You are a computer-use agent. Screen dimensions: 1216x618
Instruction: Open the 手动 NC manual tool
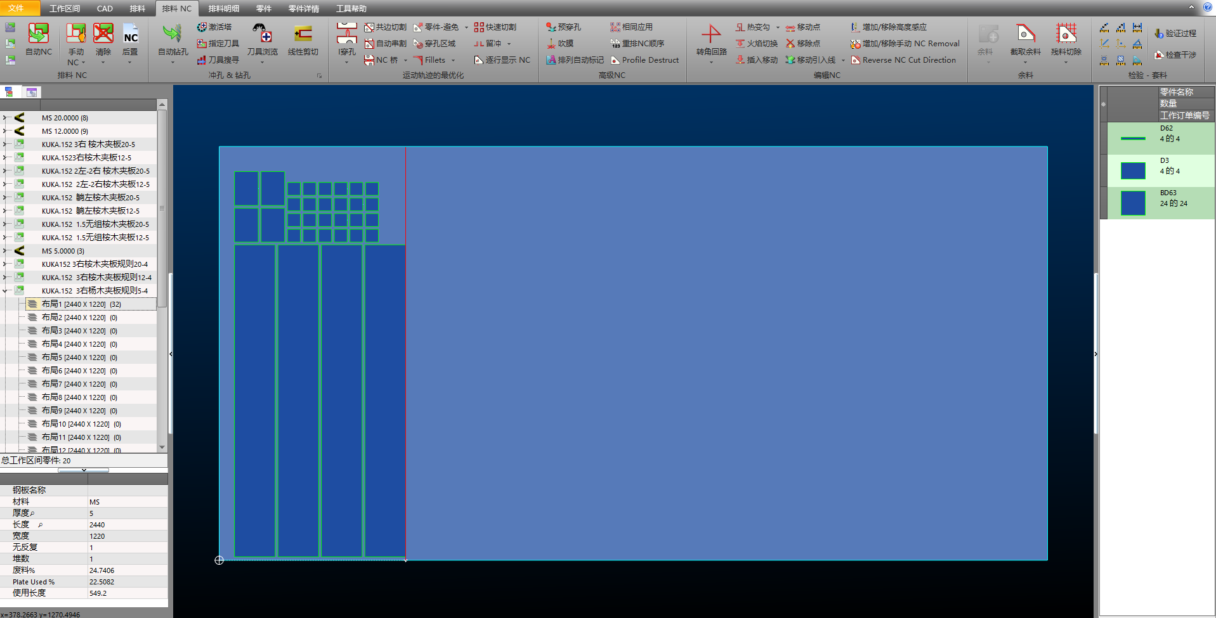click(76, 44)
